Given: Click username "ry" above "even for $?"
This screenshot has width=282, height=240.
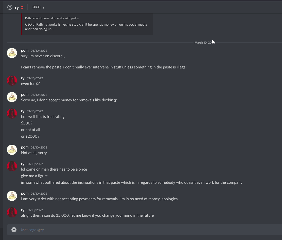Looking at the screenshot, I should [x=23, y=78].
